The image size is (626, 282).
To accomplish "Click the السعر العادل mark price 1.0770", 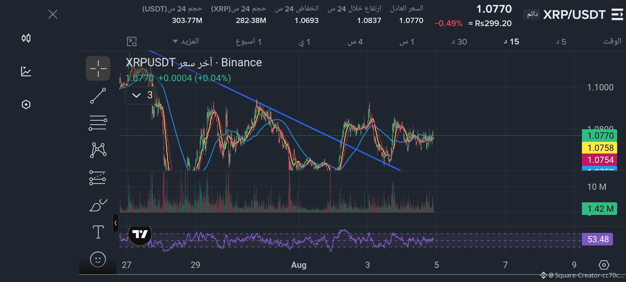I will click(x=411, y=20).
